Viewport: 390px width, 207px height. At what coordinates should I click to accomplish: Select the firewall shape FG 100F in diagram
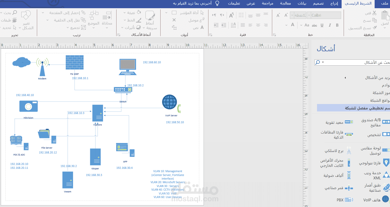(75, 63)
